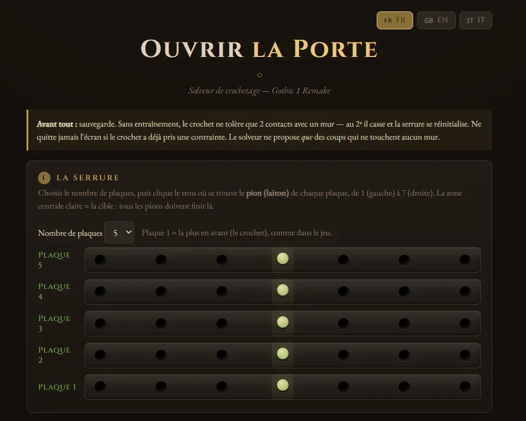This screenshot has width=526, height=421.
Task: Click the 'Plaque 4' row label
Action: point(54,291)
